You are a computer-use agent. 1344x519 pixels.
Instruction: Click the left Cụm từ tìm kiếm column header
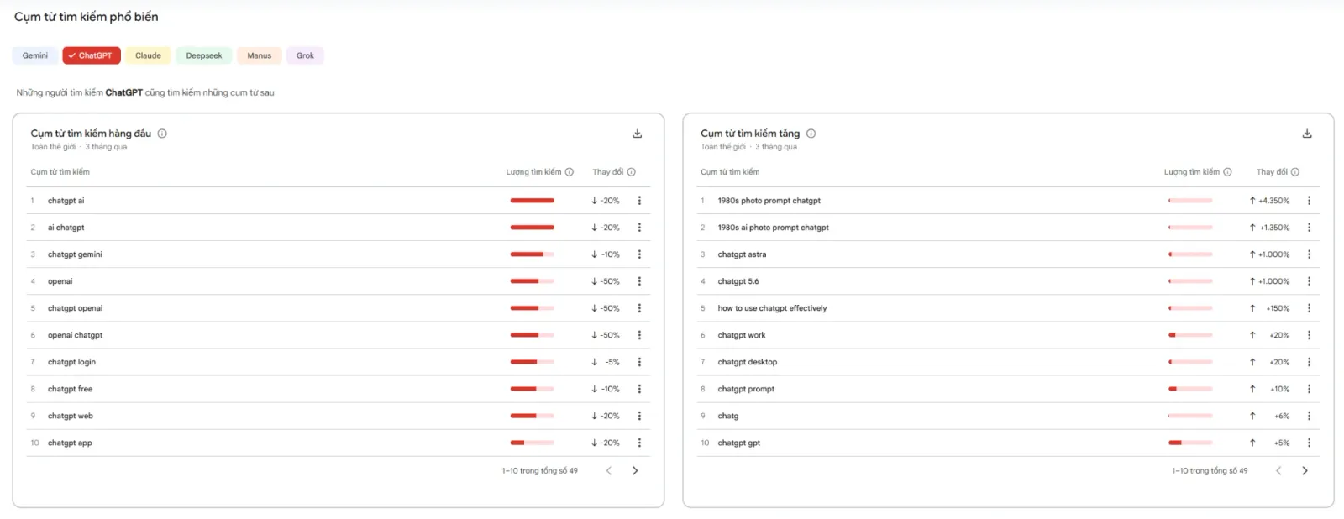point(60,172)
